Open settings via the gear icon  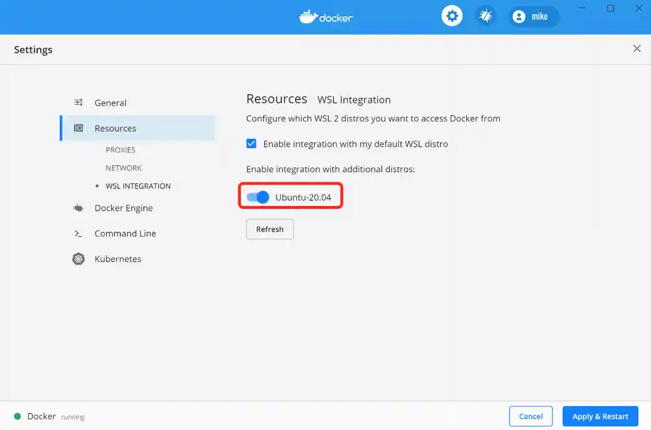[x=452, y=16]
